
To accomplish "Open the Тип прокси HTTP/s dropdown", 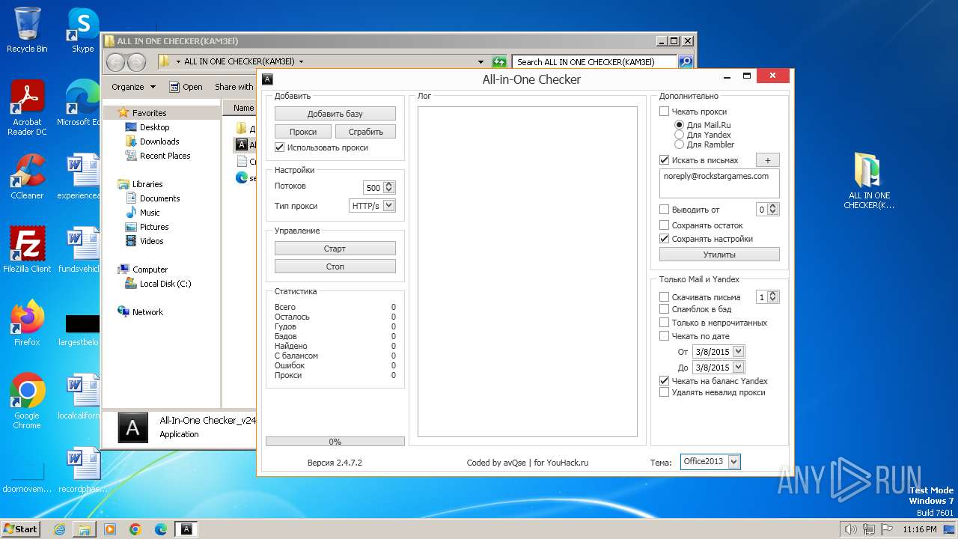I will (x=388, y=206).
